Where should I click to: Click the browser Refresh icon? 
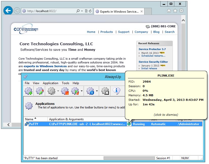90,11
